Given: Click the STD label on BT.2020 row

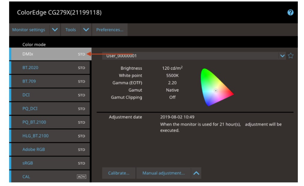Looking at the screenshot, I should click(81, 68).
